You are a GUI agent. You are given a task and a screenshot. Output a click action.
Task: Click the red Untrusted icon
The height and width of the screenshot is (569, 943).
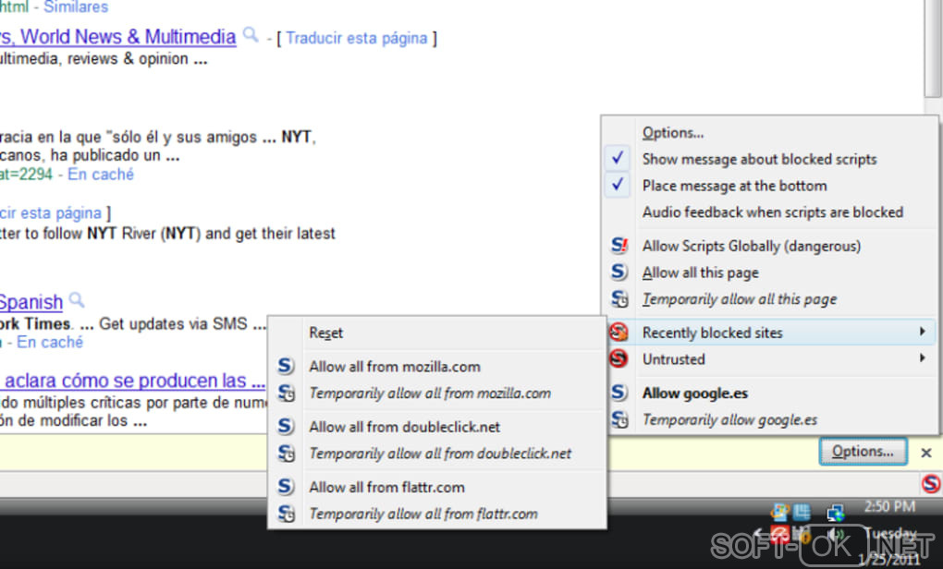coord(618,358)
